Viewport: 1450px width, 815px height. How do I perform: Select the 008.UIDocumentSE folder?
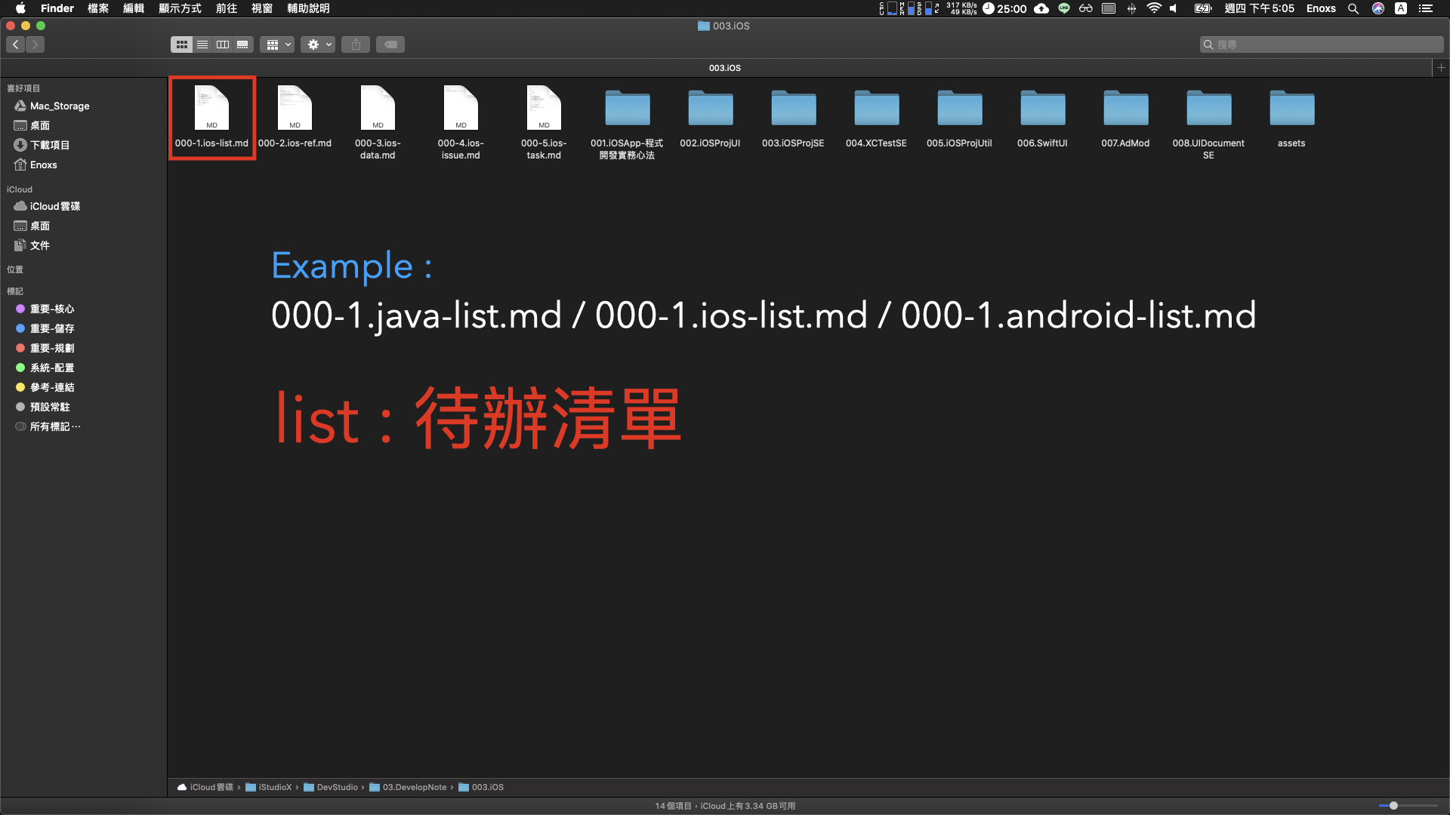pyautogui.click(x=1208, y=125)
